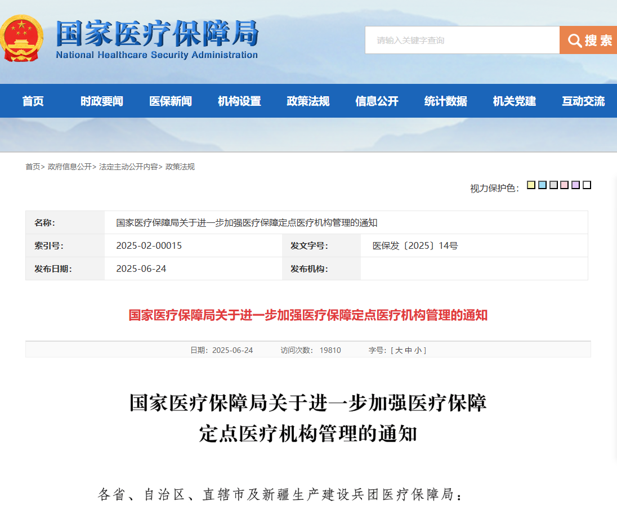This screenshot has height=510, width=617.
Task: Click the 政府信息公开 breadcrumb link
Action: click(x=69, y=167)
